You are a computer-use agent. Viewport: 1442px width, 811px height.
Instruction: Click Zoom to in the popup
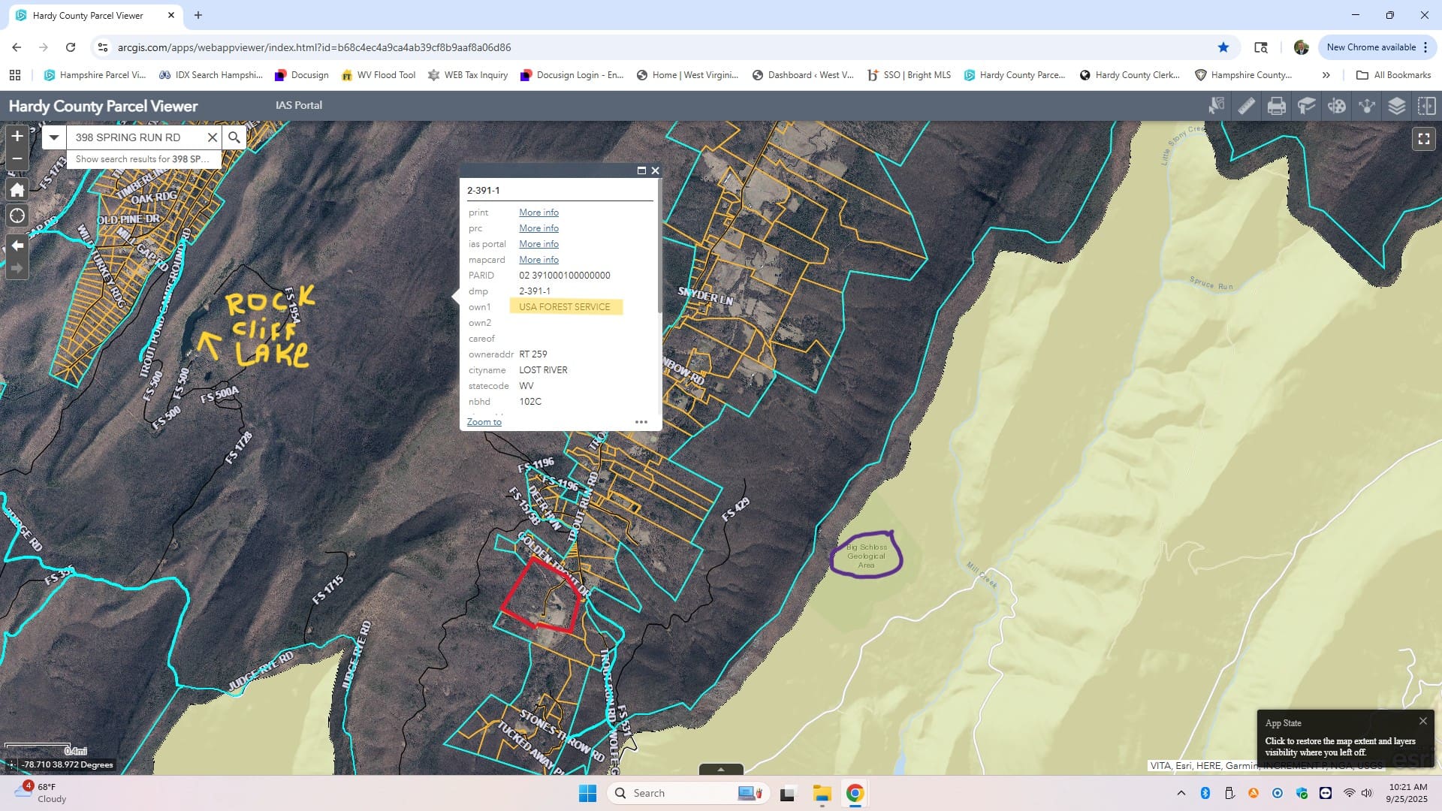(484, 422)
